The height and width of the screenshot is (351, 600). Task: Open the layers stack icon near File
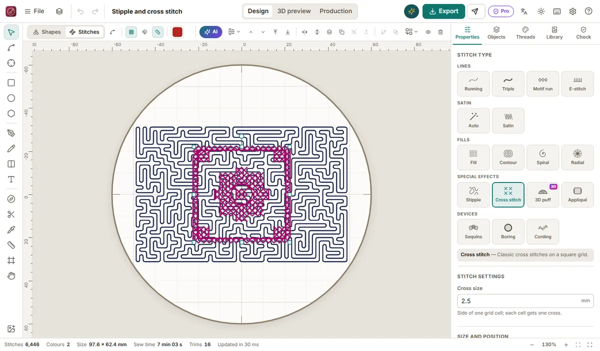(x=59, y=11)
